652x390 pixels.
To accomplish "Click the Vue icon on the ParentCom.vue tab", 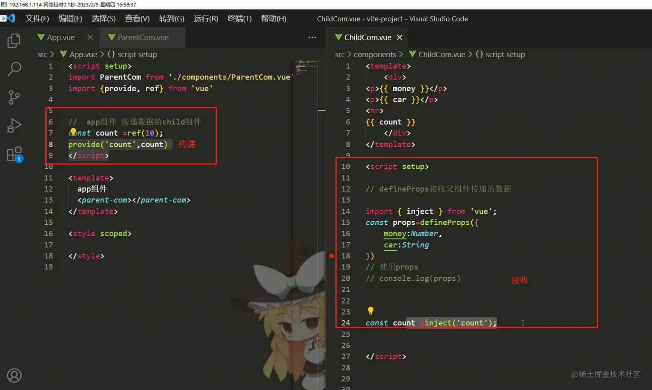I will [x=112, y=37].
